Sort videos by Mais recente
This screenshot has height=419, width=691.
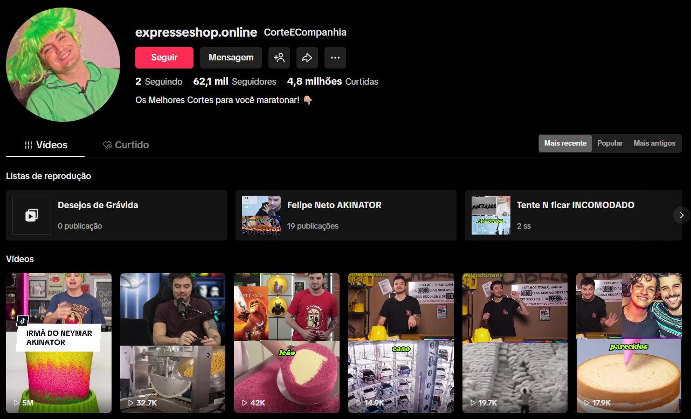point(565,143)
